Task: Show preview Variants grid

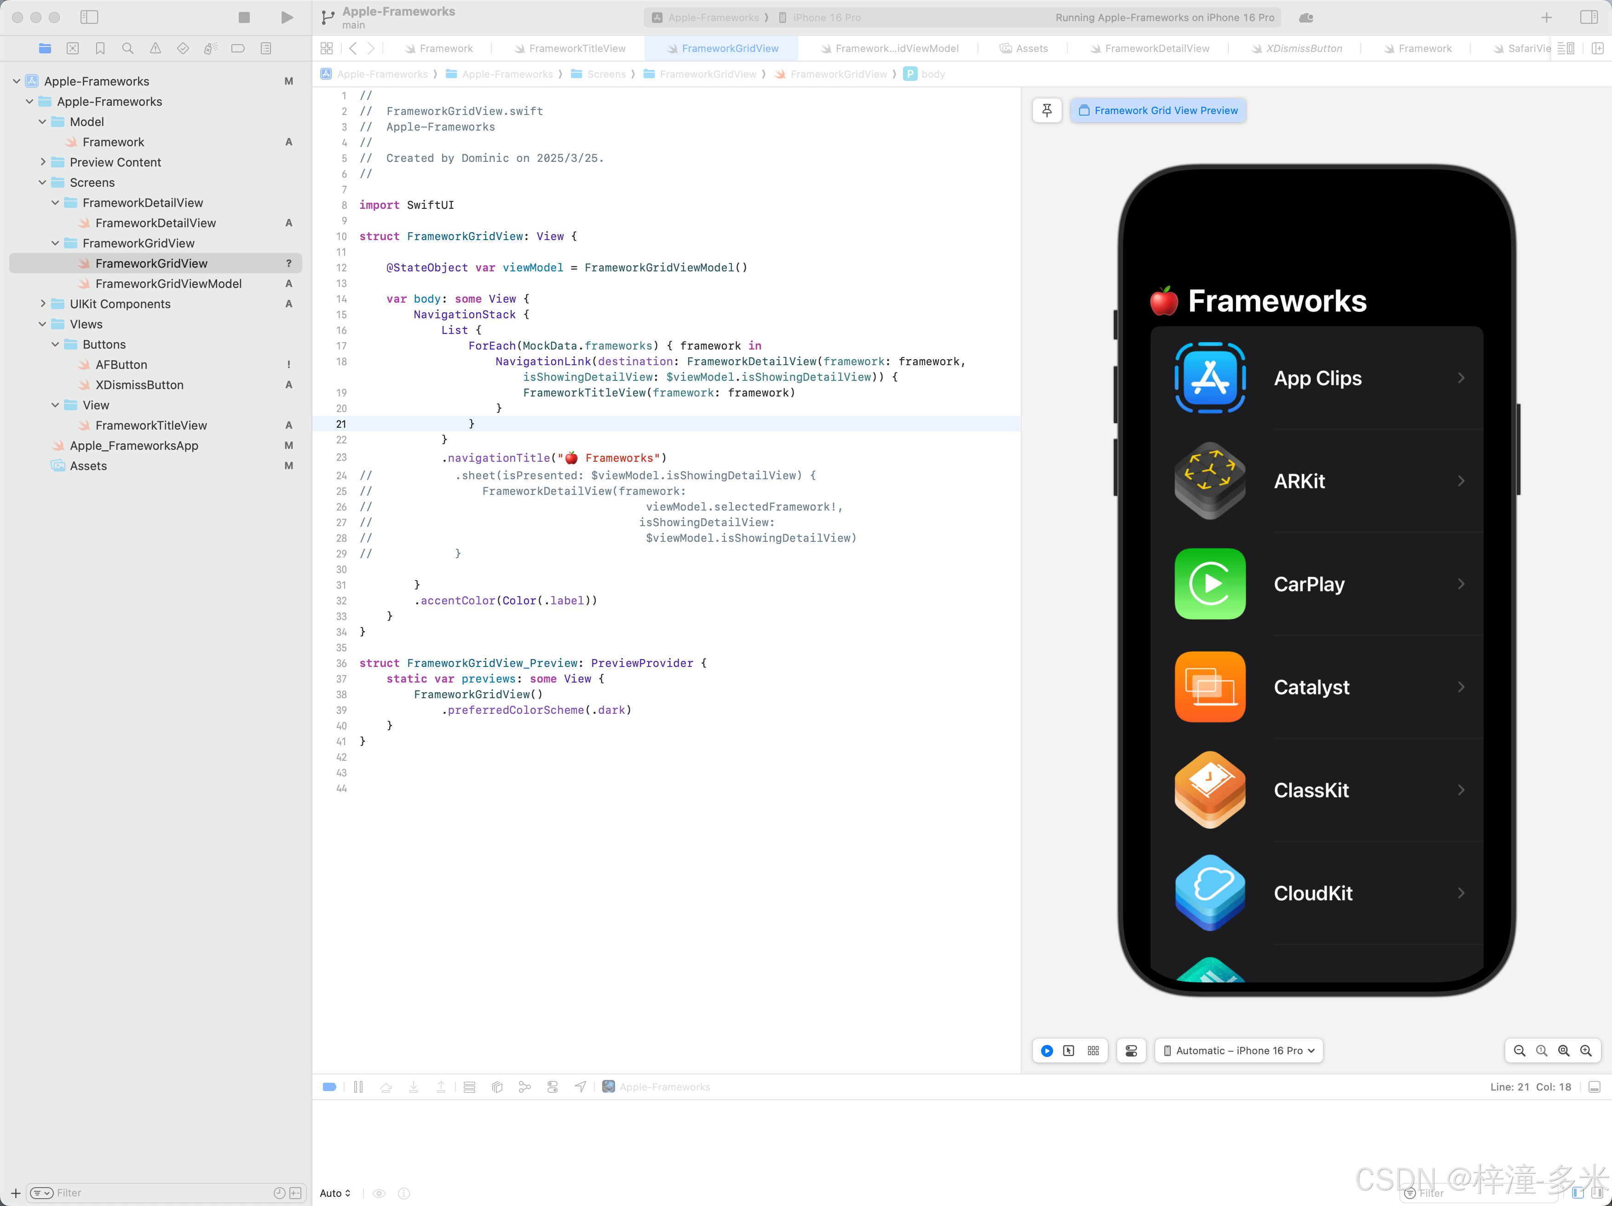Action: [1093, 1051]
